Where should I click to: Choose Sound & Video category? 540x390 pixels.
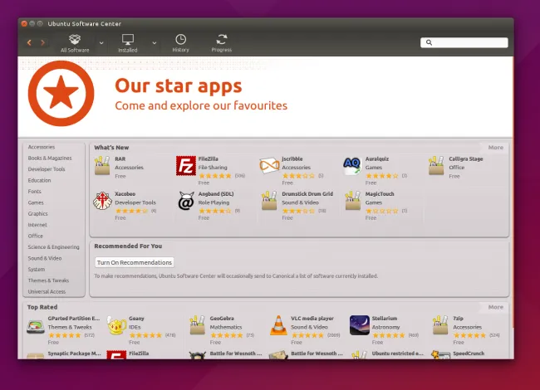point(44,258)
